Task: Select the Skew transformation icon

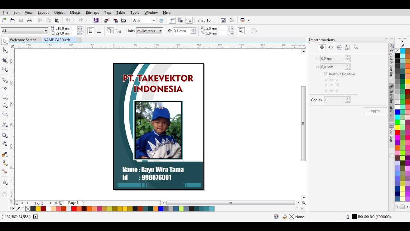Action: pos(356,47)
